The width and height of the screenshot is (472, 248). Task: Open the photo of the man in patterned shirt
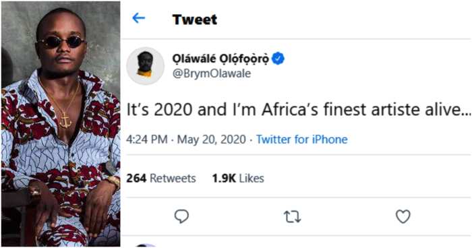tap(61, 124)
